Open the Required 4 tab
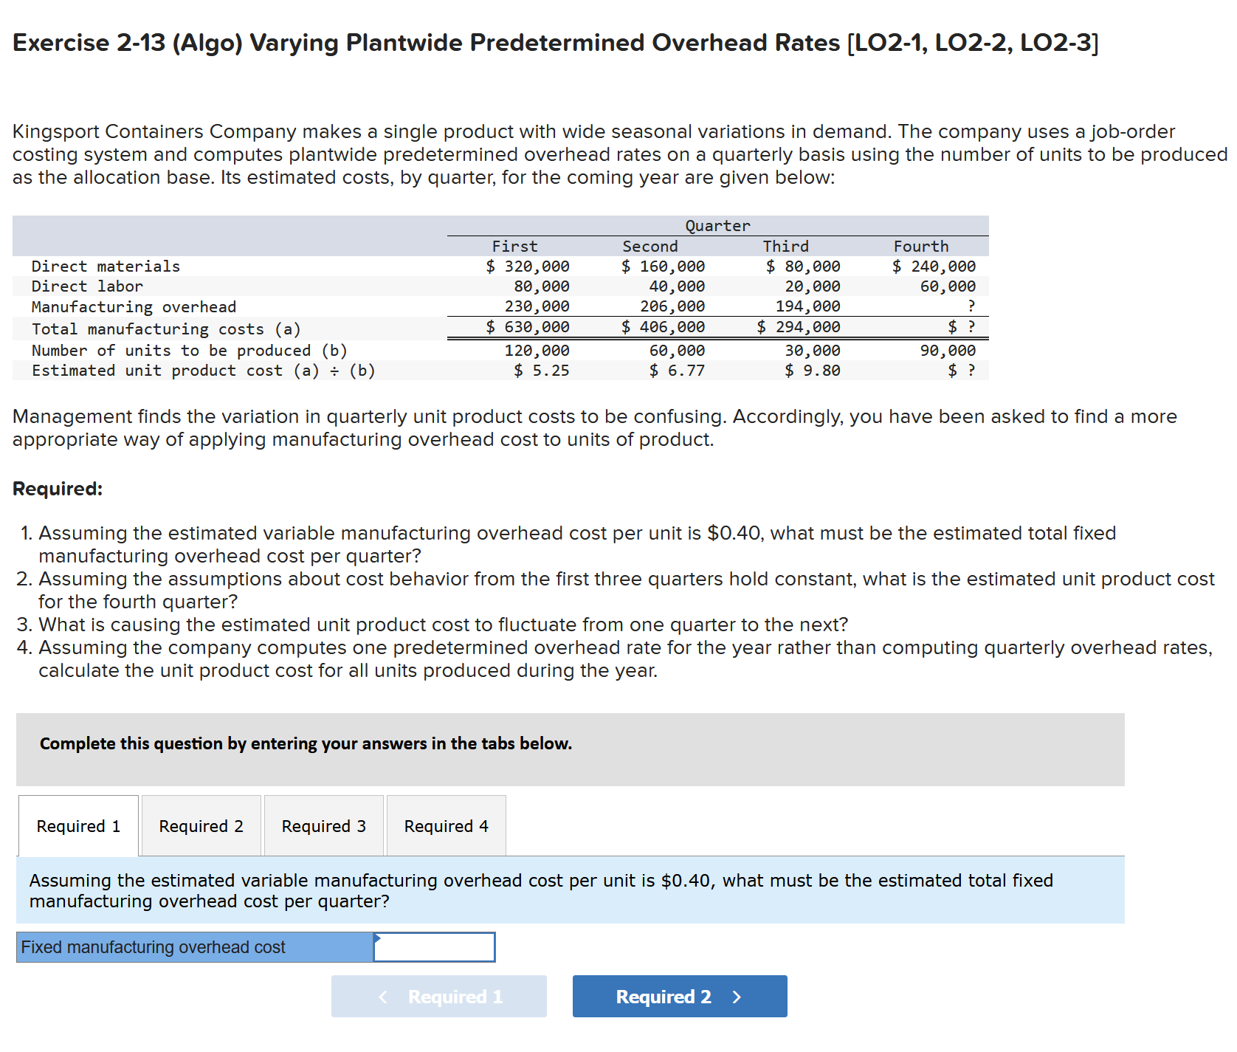The width and height of the screenshot is (1237, 1052). (x=445, y=826)
